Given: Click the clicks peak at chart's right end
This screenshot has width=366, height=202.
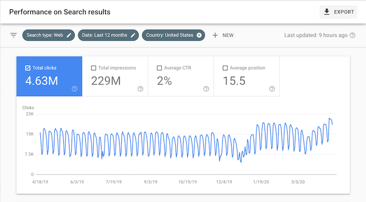Looking at the screenshot, I should tap(329, 118).
